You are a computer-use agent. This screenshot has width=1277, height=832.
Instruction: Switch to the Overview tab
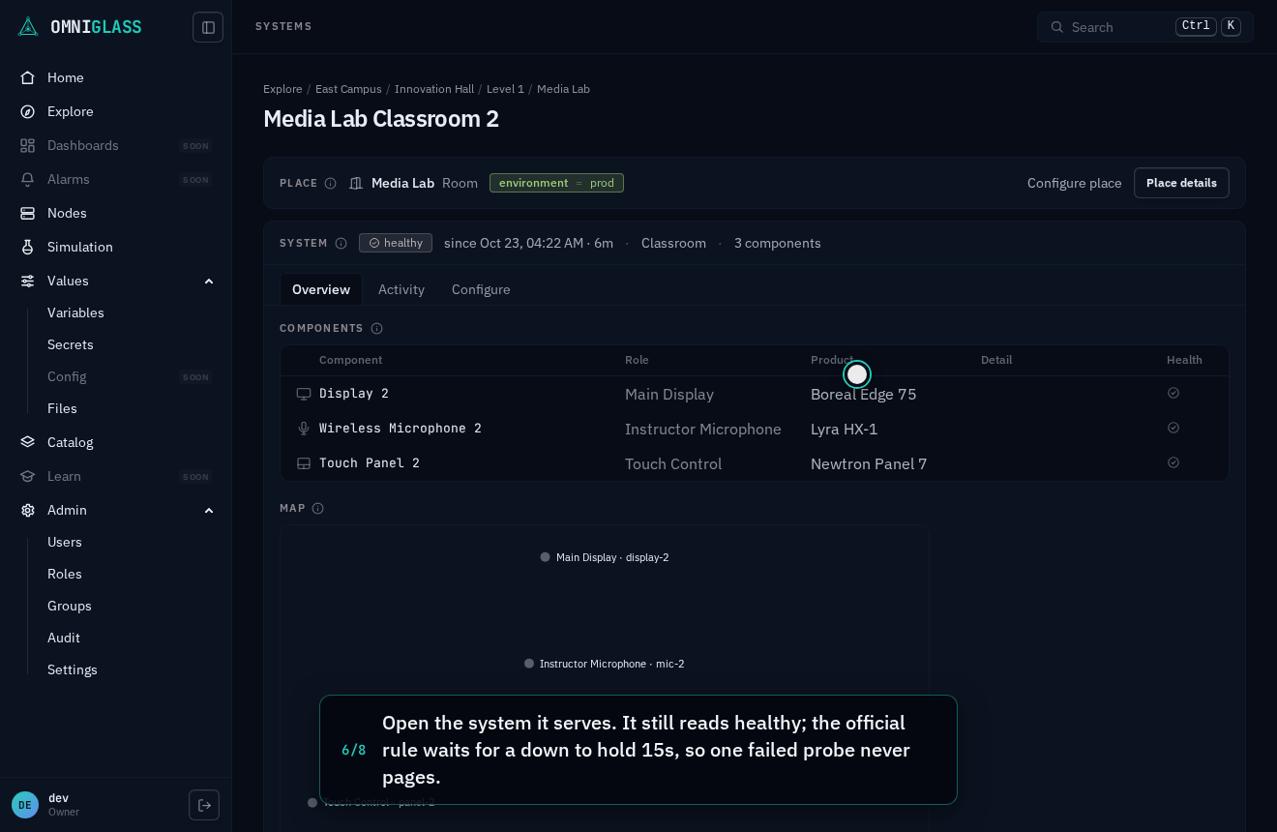(x=321, y=289)
